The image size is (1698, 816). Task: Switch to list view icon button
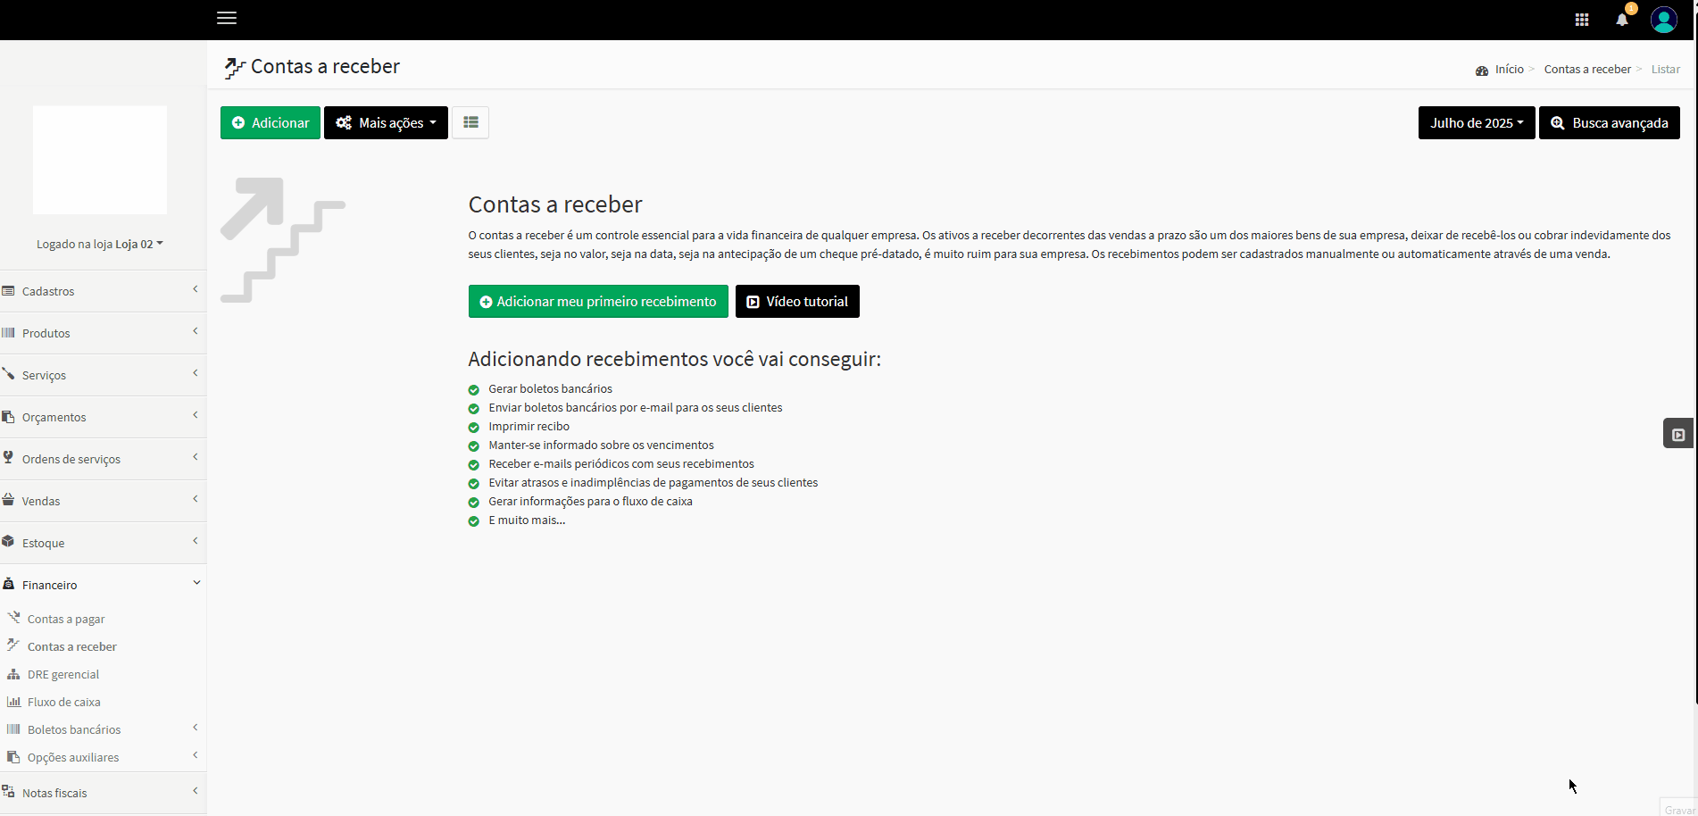[470, 122]
